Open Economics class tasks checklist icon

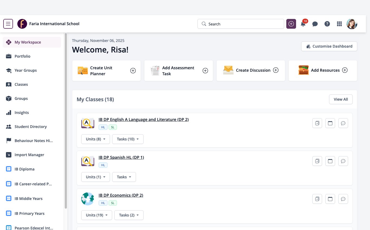(317, 199)
